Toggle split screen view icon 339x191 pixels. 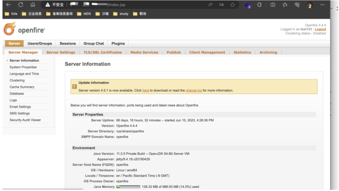(273, 5)
